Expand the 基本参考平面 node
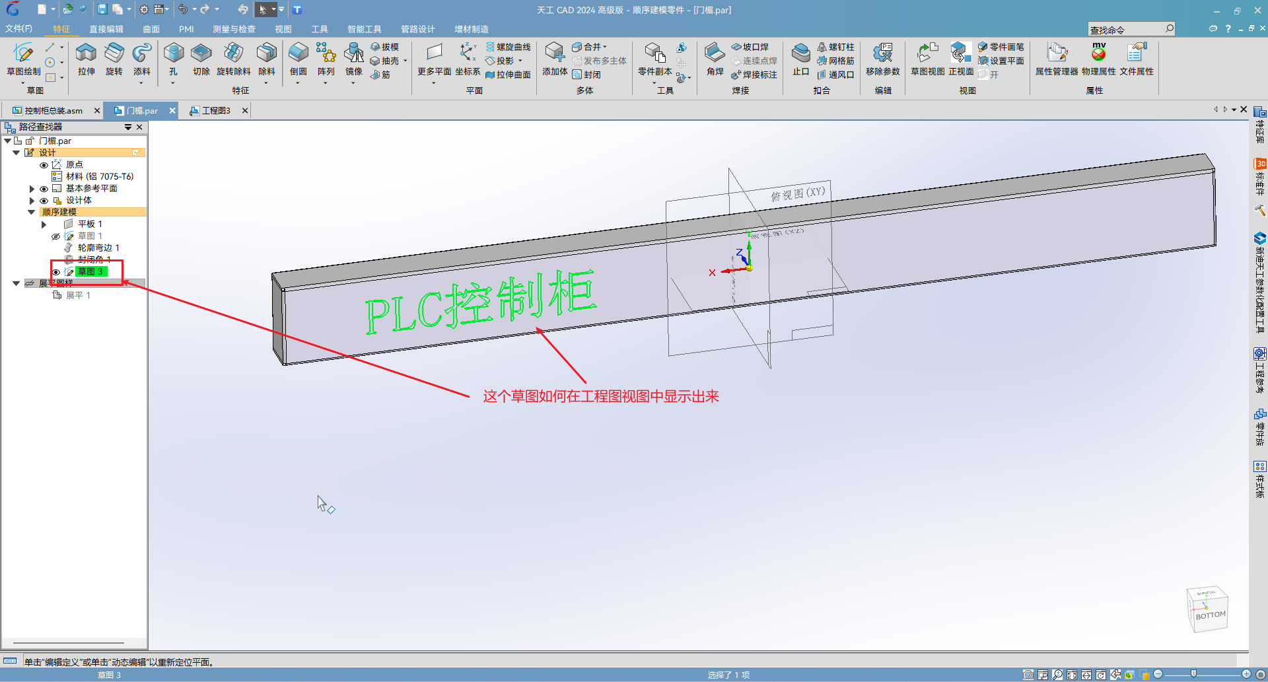The height and width of the screenshot is (682, 1268). 32,189
